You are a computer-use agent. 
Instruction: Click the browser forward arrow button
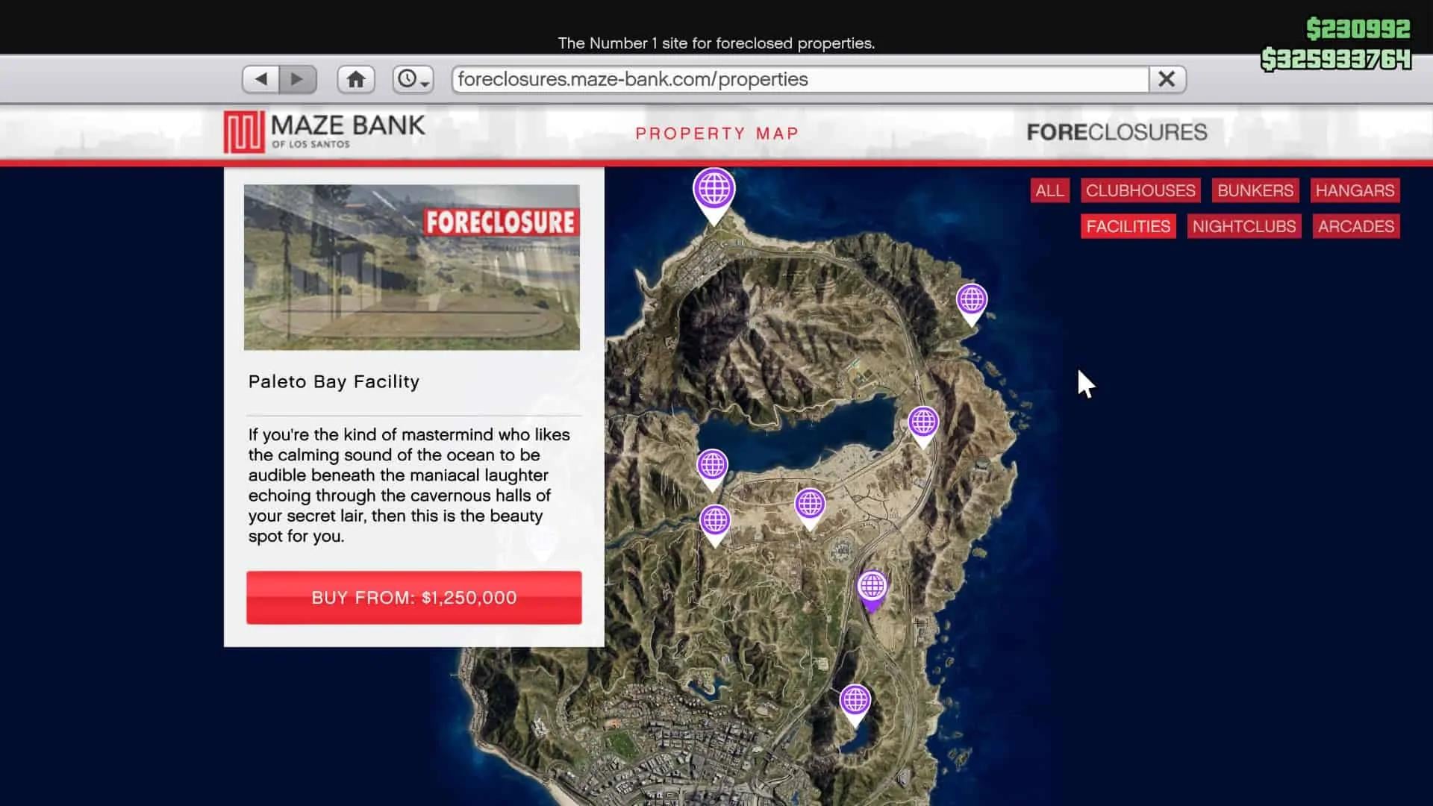(x=297, y=79)
